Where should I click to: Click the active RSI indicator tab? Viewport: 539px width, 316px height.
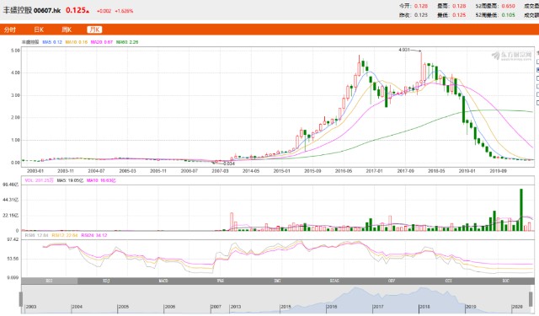coord(50,281)
